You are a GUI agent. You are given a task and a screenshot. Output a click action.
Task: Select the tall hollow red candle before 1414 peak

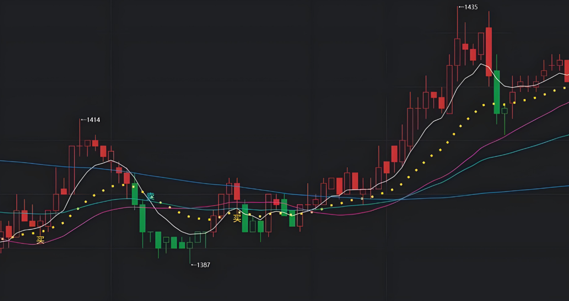72,169
